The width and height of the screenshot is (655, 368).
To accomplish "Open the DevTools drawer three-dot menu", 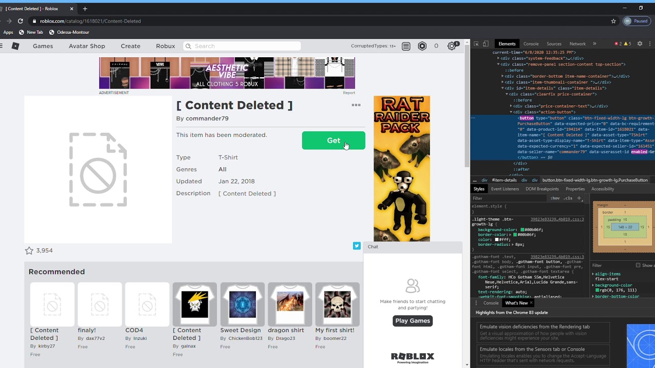I will coord(476,303).
